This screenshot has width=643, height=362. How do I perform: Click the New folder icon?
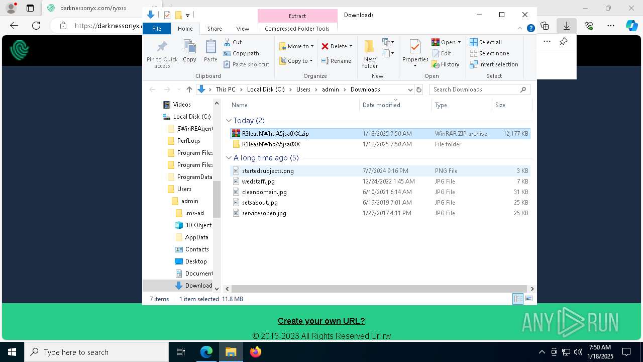[370, 54]
